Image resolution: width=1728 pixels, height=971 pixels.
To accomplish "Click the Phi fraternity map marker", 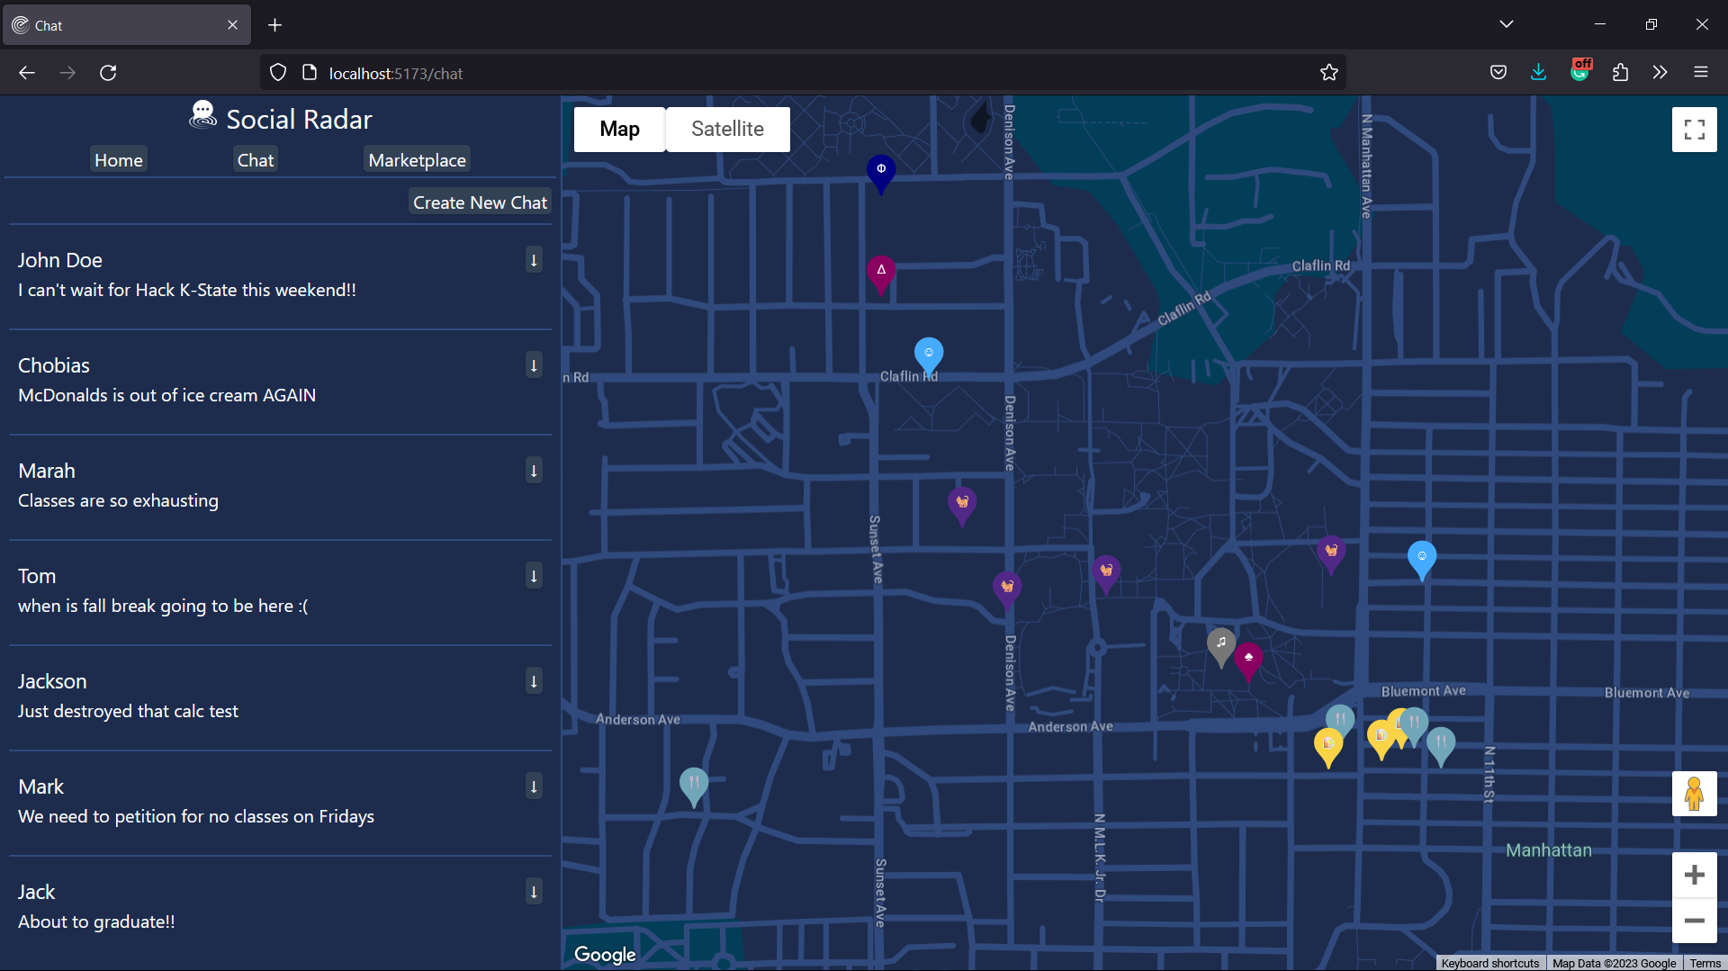I will tap(880, 171).
